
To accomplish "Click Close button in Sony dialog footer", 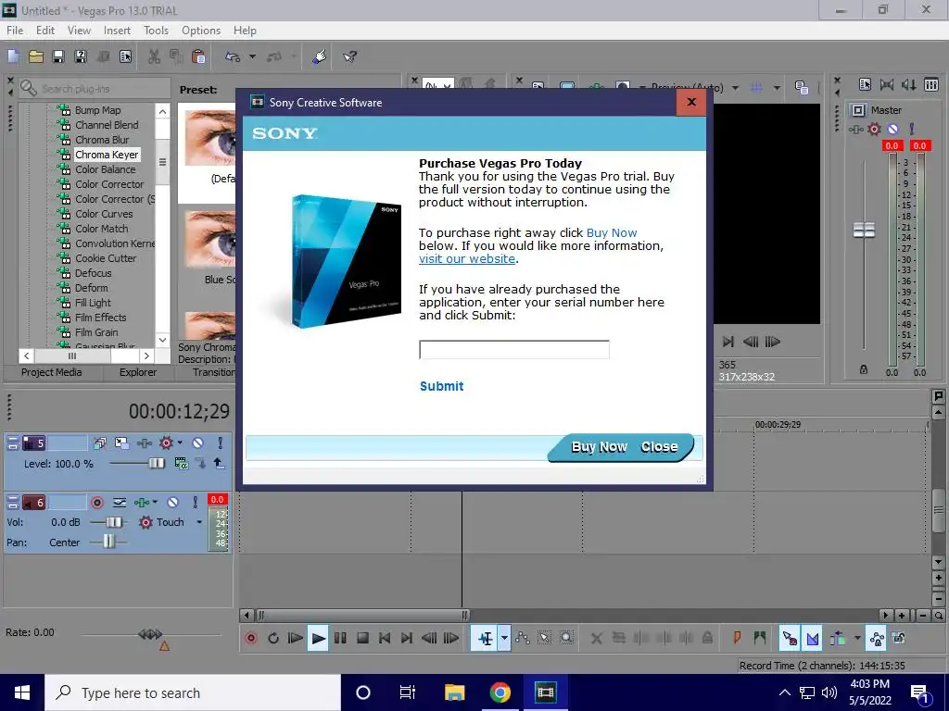I will click(659, 447).
